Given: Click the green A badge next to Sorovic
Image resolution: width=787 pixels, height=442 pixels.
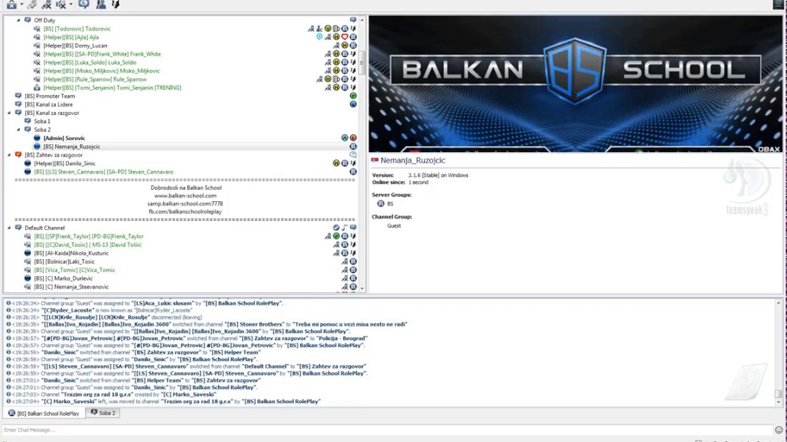Looking at the screenshot, I should click(345, 138).
